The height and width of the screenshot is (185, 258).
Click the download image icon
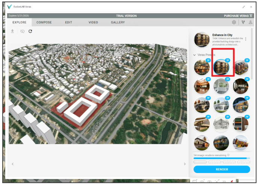pos(12,31)
